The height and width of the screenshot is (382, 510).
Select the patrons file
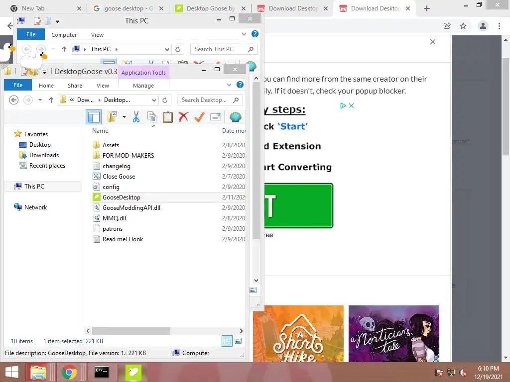click(113, 228)
